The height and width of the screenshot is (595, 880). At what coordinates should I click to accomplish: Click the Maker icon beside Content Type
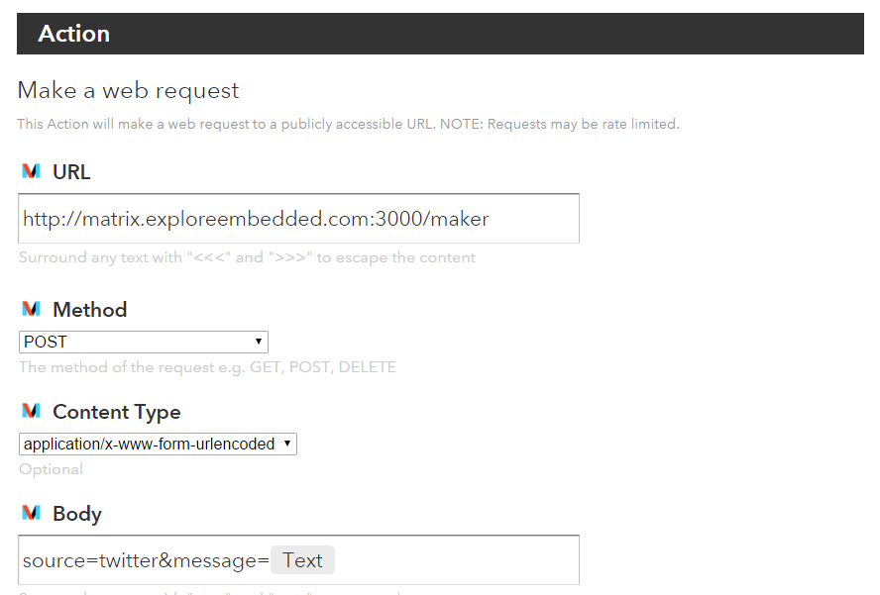[x=31, y=411]
